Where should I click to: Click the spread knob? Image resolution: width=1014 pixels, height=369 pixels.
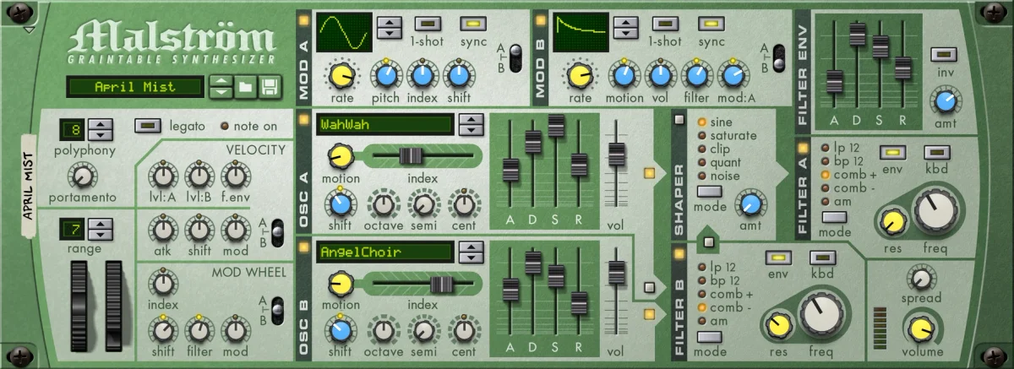tap(920, 277)
